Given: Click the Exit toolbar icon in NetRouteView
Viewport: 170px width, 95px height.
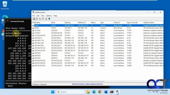Looking at the screenshot, I should 49,19.
